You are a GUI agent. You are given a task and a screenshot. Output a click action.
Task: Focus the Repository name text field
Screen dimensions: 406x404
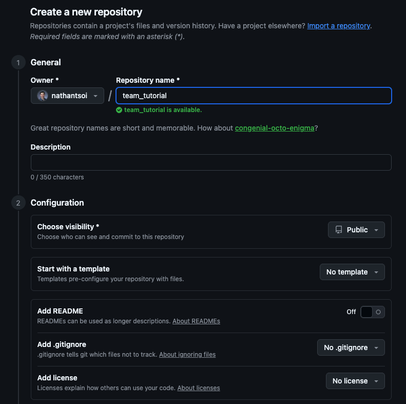(254, 96)
